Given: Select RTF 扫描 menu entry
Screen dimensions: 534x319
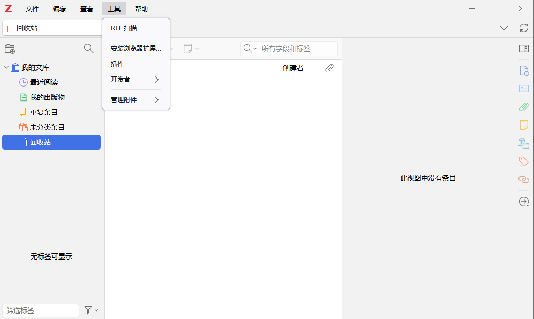Looking at the screenshot, I should pos(136,28).
